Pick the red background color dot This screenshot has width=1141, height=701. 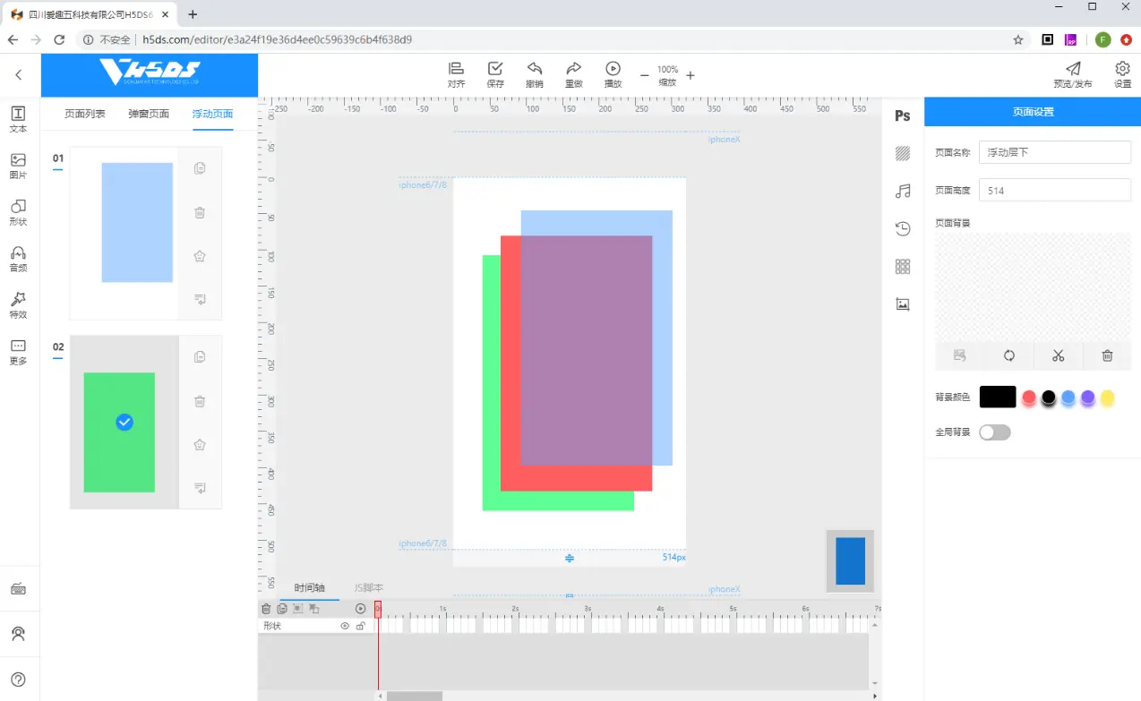point(1029,398)
